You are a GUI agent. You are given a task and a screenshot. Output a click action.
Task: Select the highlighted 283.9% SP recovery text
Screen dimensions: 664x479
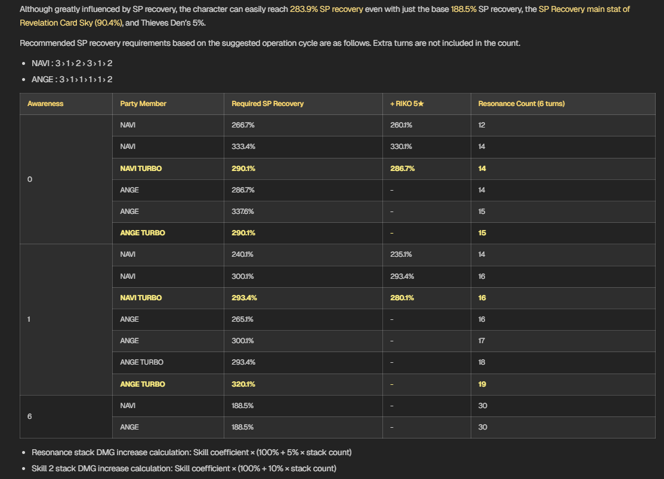[x=326, y=10]
